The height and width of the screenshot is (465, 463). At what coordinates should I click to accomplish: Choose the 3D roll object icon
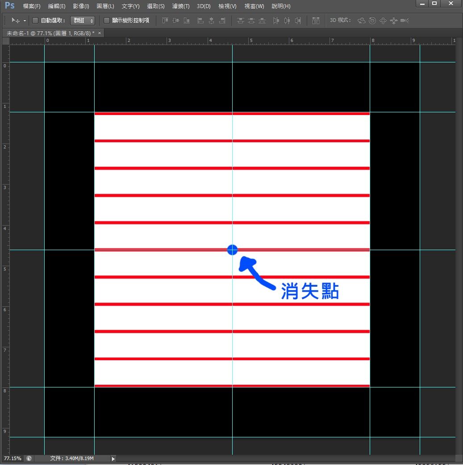[x=372, y=21]
